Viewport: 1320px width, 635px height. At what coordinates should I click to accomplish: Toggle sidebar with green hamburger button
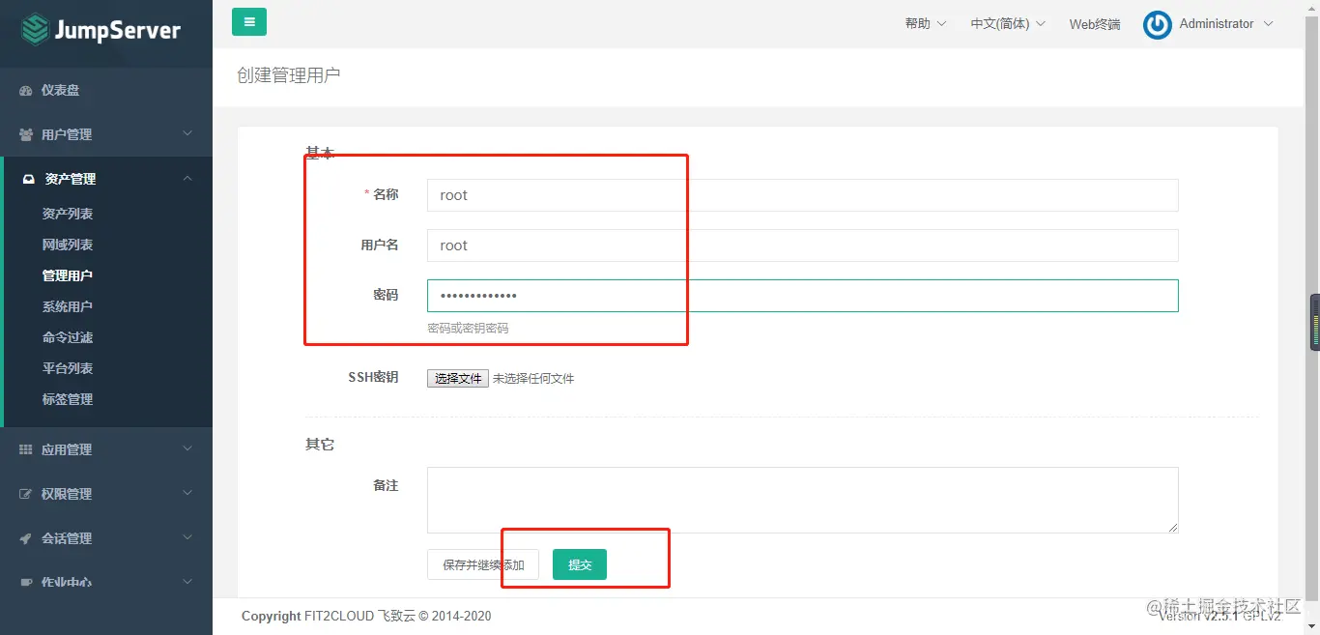click(x=249, y=21)
